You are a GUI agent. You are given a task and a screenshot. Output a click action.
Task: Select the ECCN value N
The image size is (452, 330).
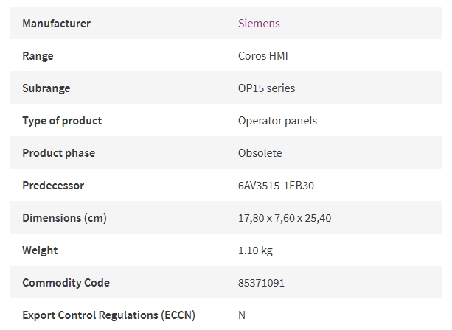(242, 315)
